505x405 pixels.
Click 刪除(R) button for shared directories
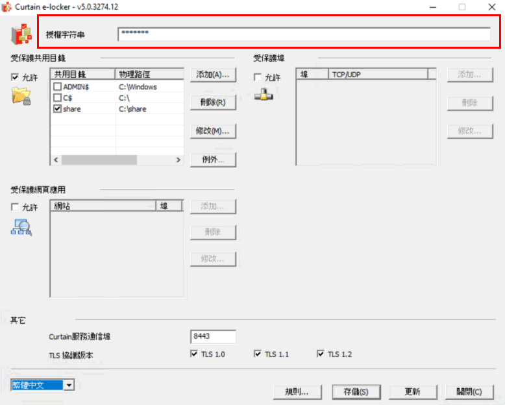coord(213,103)
